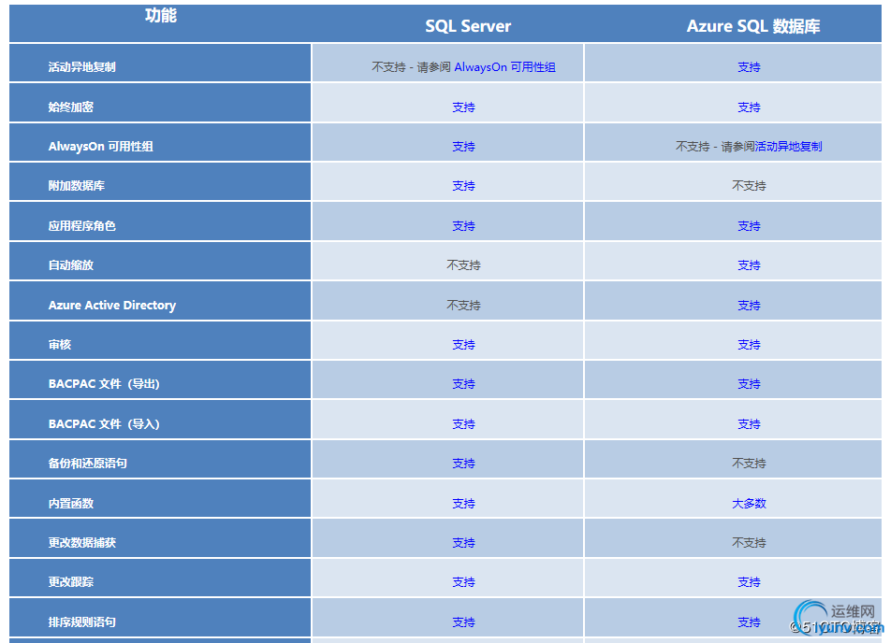
Task: Click the SQL Server column header
Action: pyautogui.click(x=468, y=26)
